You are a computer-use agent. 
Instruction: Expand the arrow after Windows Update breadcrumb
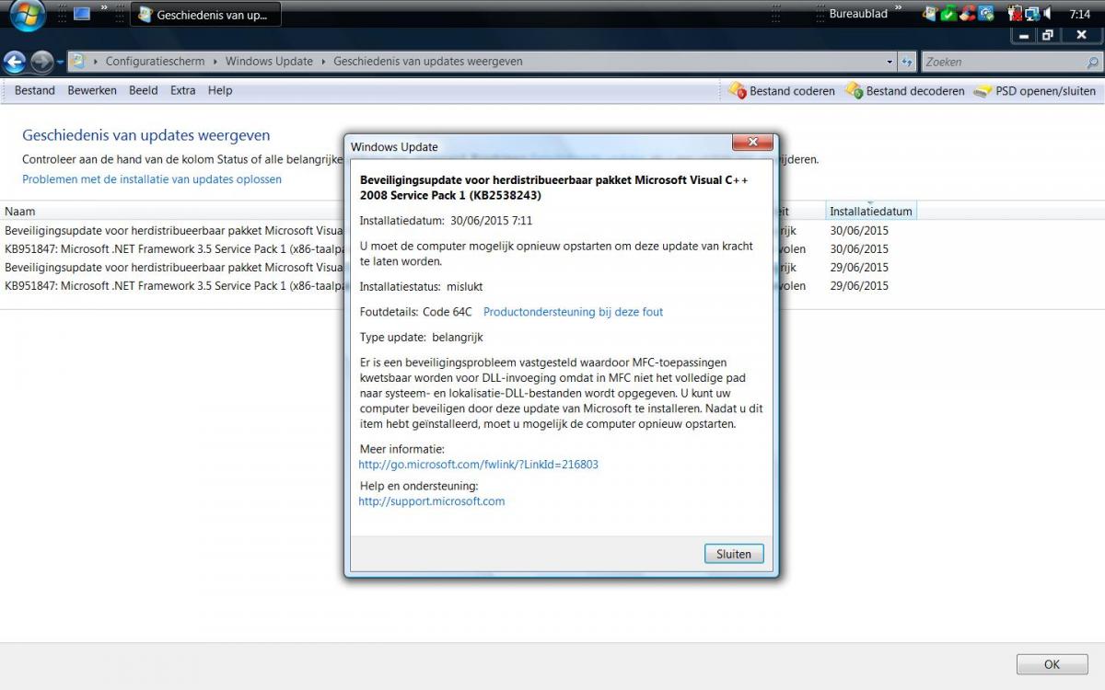(x=323, y=62)
